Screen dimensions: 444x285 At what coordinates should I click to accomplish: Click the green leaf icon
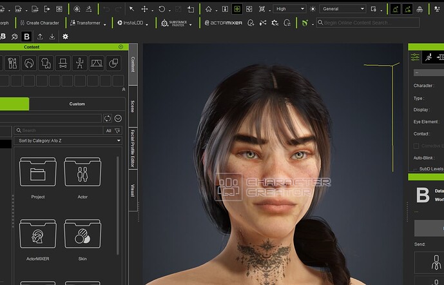[305, 23]
